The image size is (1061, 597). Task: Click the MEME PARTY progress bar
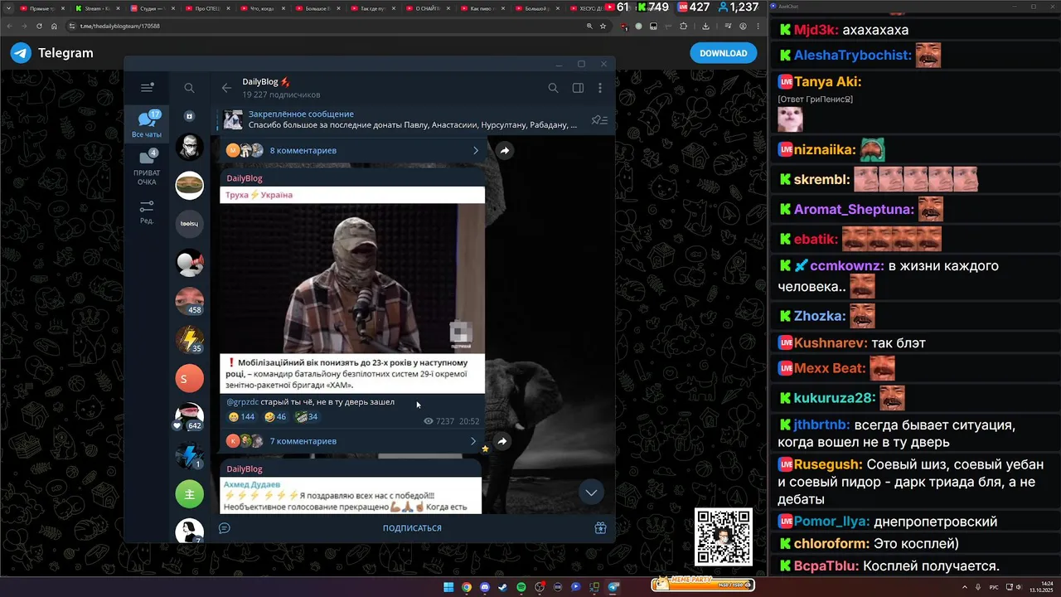[703, 584]
